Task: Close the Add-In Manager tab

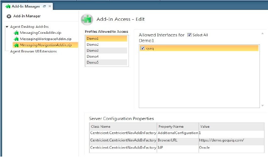Action: coord(50,6)
